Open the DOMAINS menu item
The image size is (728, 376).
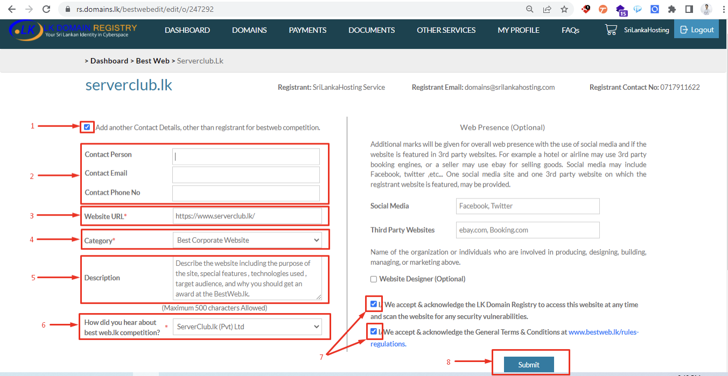249,30
